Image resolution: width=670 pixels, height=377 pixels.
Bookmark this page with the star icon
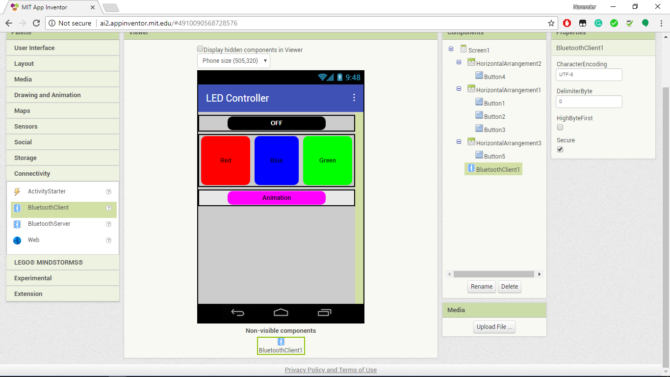pyautogui.click(x=551, y=23)
